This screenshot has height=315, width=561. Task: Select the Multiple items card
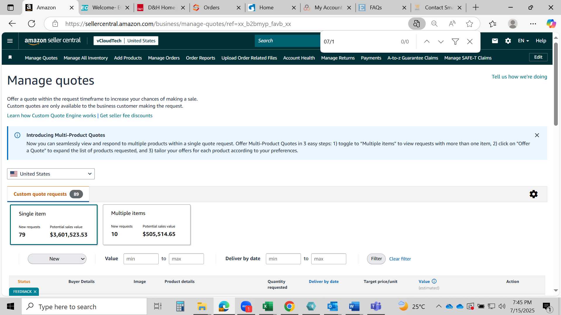[147, 225]
